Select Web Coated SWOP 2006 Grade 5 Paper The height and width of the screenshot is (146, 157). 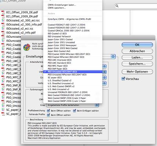73,101
